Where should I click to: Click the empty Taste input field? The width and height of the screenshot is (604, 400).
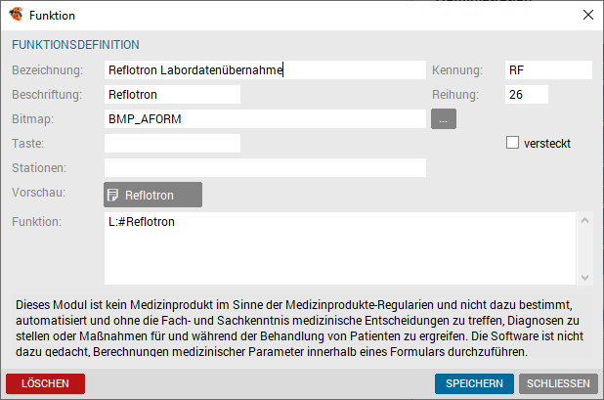(172, 144)
